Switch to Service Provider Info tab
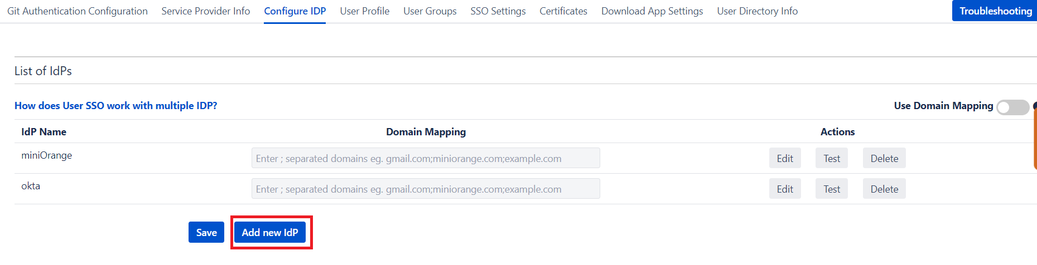Viewport: 1037px width, 265px height. point(206,11)
